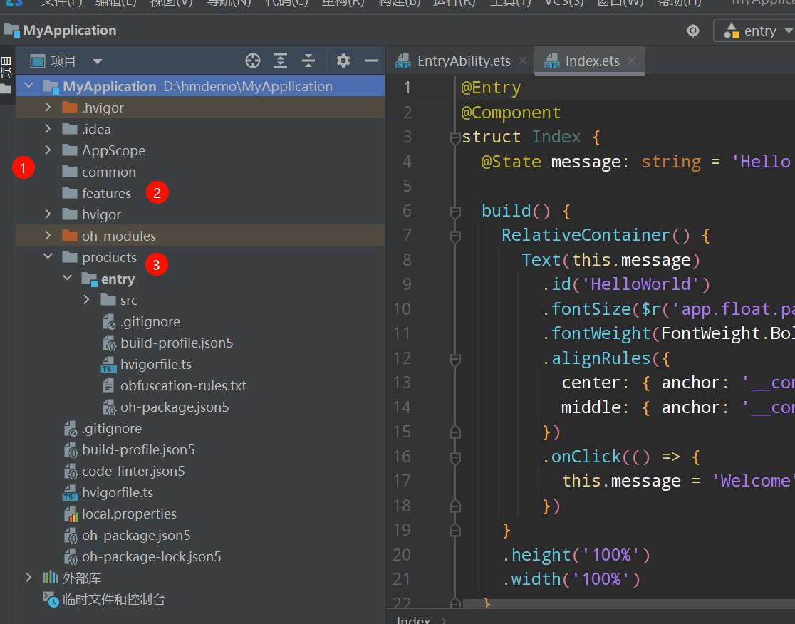Click the 外部库 library icon

pyautogui.click(x=50, y=577)
